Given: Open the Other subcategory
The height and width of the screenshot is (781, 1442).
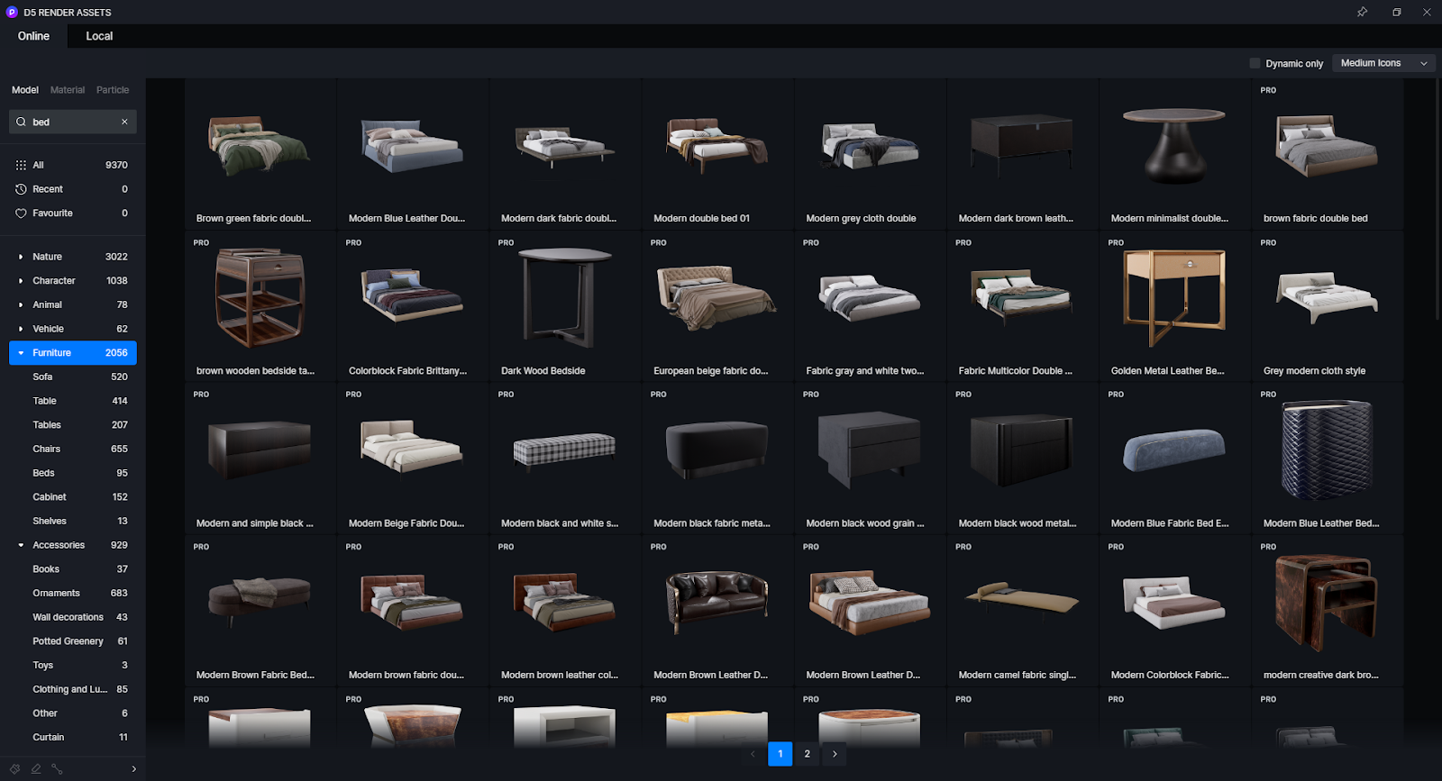Looking at the screenshot, I should click(72, 713).
